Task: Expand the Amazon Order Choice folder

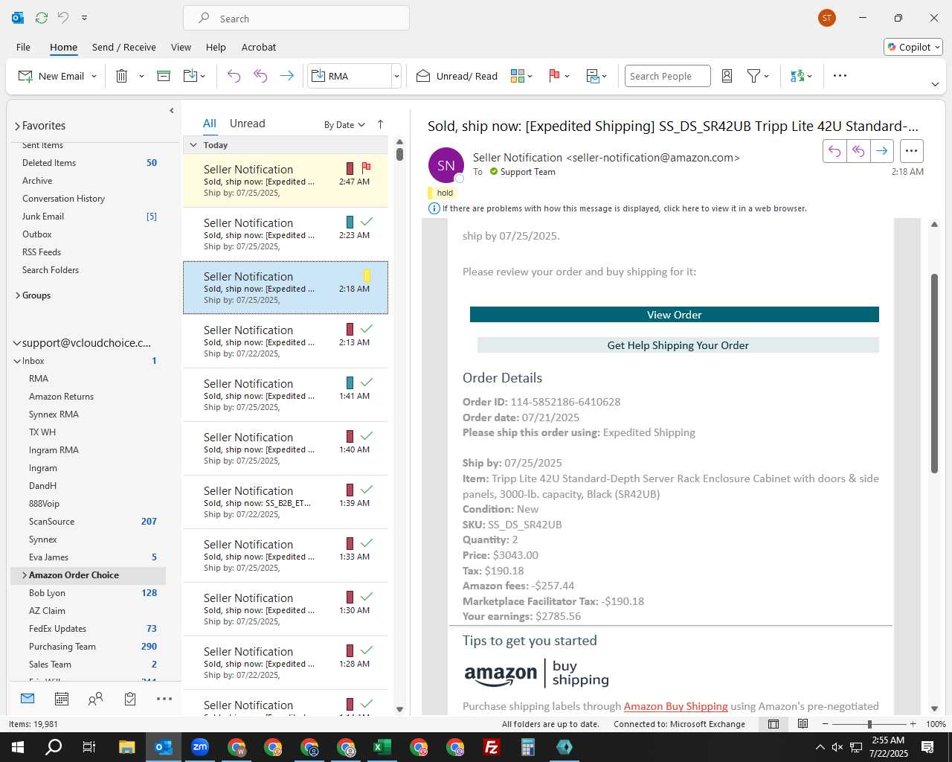Action: pyautogui.click(x=25, y=575)
